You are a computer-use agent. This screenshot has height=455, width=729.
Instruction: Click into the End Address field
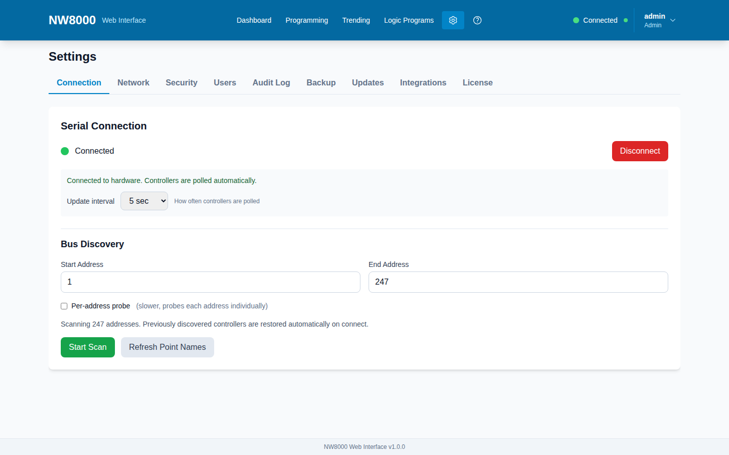(x=518, y=282)
